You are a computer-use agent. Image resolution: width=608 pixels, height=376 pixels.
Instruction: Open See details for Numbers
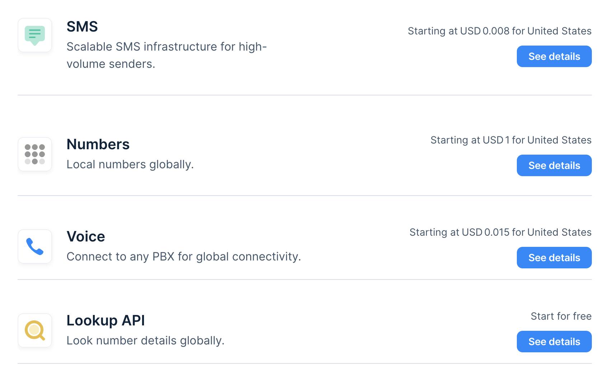554,165
